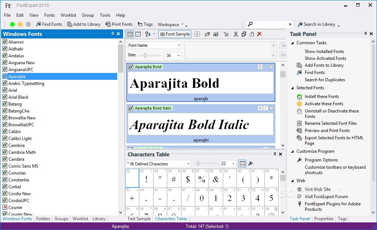This screenshot has width=377, height=230.
Task: Click Add to Library toolbar button
Action: 84,24
